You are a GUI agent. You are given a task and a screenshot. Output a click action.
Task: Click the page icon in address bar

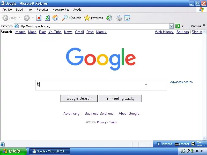(x=16, y=26)
